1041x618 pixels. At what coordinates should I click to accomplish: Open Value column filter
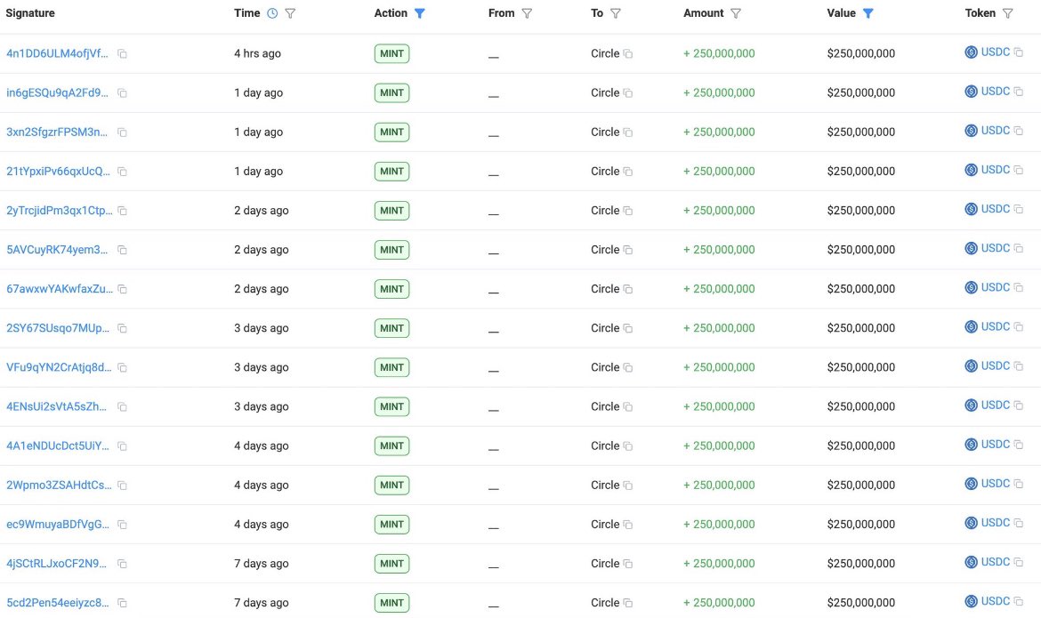coord(868,13)
